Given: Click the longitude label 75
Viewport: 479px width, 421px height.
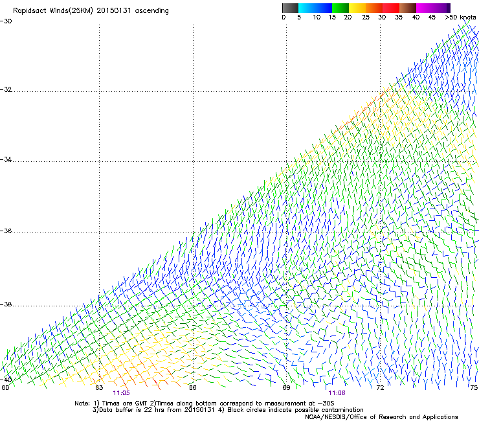Looking at the screenshot, I should [x=474, y=388].
